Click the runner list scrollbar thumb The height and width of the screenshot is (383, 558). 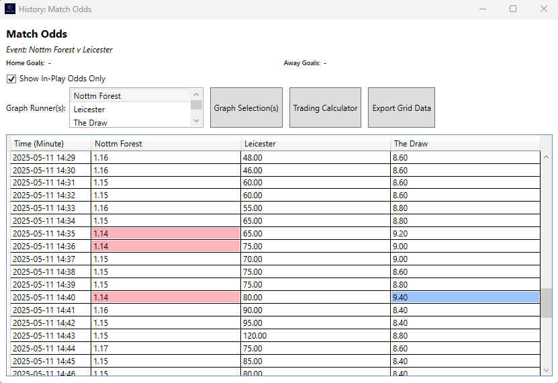coord(197,105)
